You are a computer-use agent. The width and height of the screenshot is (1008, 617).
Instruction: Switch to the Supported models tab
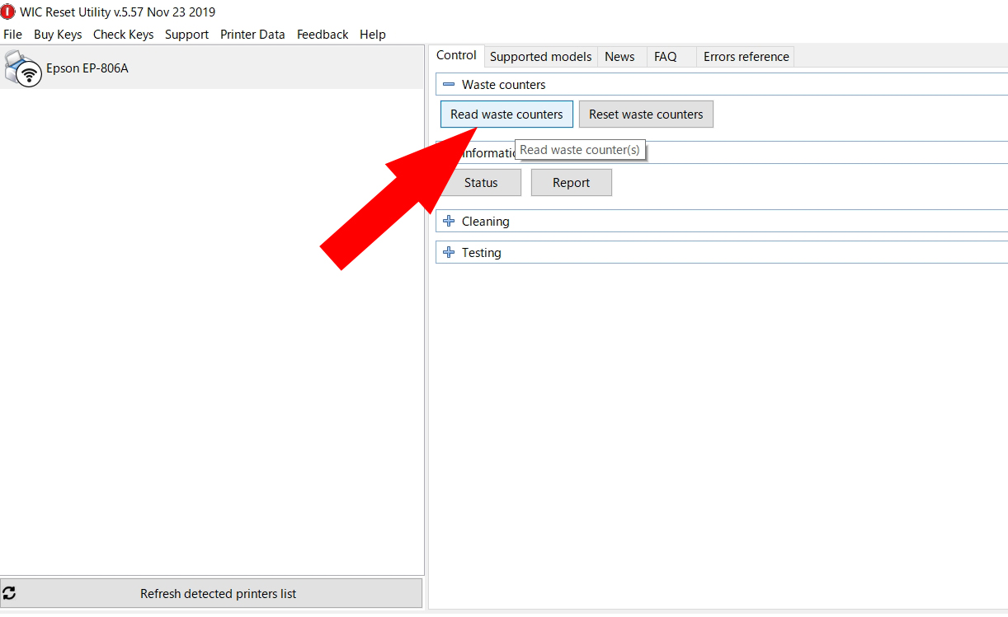541,57
